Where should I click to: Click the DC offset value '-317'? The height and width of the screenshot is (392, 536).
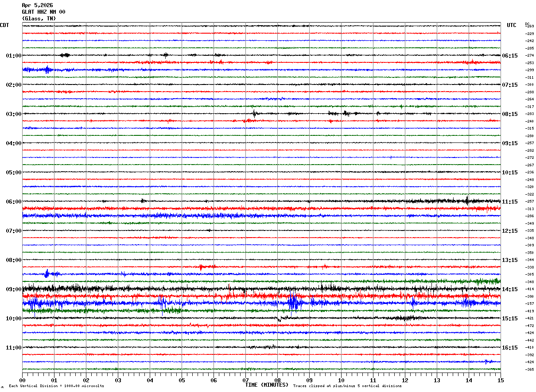[x=529, y=107]
